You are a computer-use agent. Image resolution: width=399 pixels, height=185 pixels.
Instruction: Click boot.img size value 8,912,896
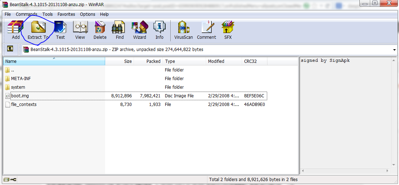point(121,96)
